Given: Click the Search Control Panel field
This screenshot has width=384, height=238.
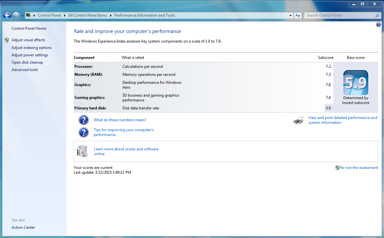Looking at the screenshot, I should pos(340,15).
